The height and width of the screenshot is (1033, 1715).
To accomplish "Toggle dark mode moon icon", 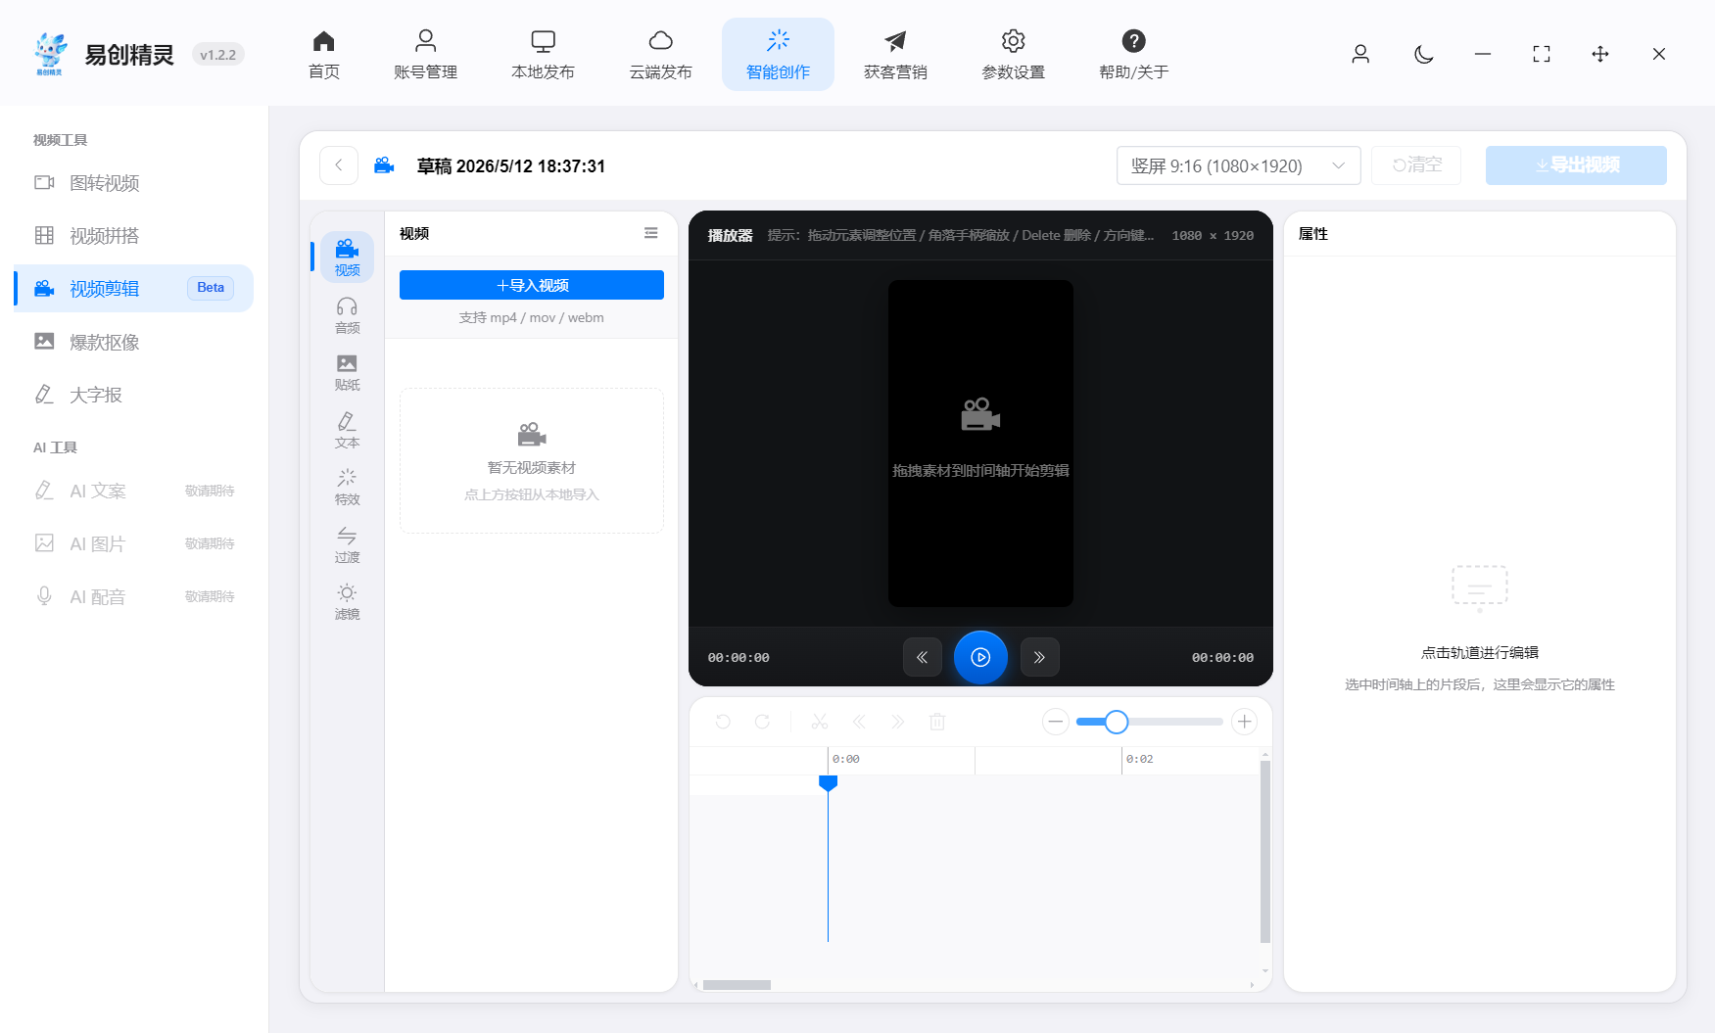I will point(1424,54).
